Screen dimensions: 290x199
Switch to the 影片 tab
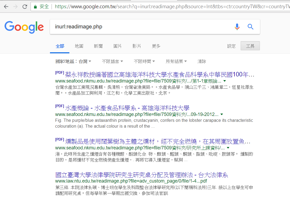(x=137, y=46)
